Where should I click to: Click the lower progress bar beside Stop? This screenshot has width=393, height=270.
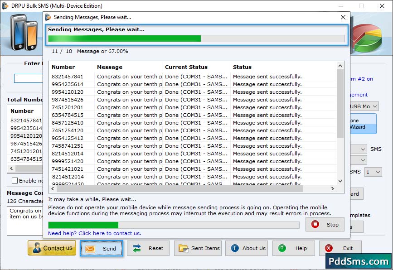pyautogui.click(x=174, y=225)
